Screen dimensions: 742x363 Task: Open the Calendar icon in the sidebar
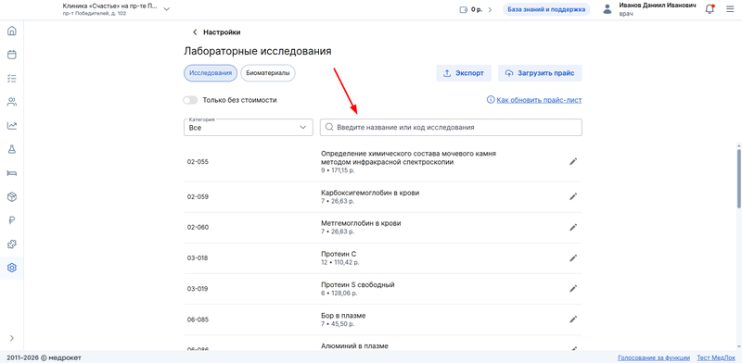12,55
